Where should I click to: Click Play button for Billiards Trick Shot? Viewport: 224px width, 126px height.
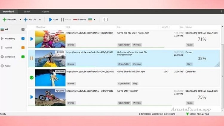coord(135,84)
